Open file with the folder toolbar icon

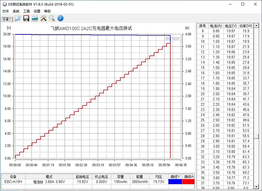pyautogui.click(x=18, y=18)
